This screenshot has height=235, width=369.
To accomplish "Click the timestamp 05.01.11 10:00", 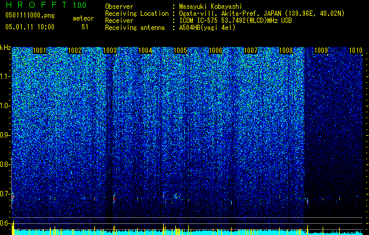I will (30, 26).
